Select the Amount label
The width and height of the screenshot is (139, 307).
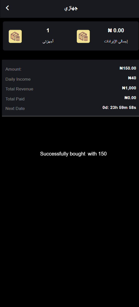point(13,69)
